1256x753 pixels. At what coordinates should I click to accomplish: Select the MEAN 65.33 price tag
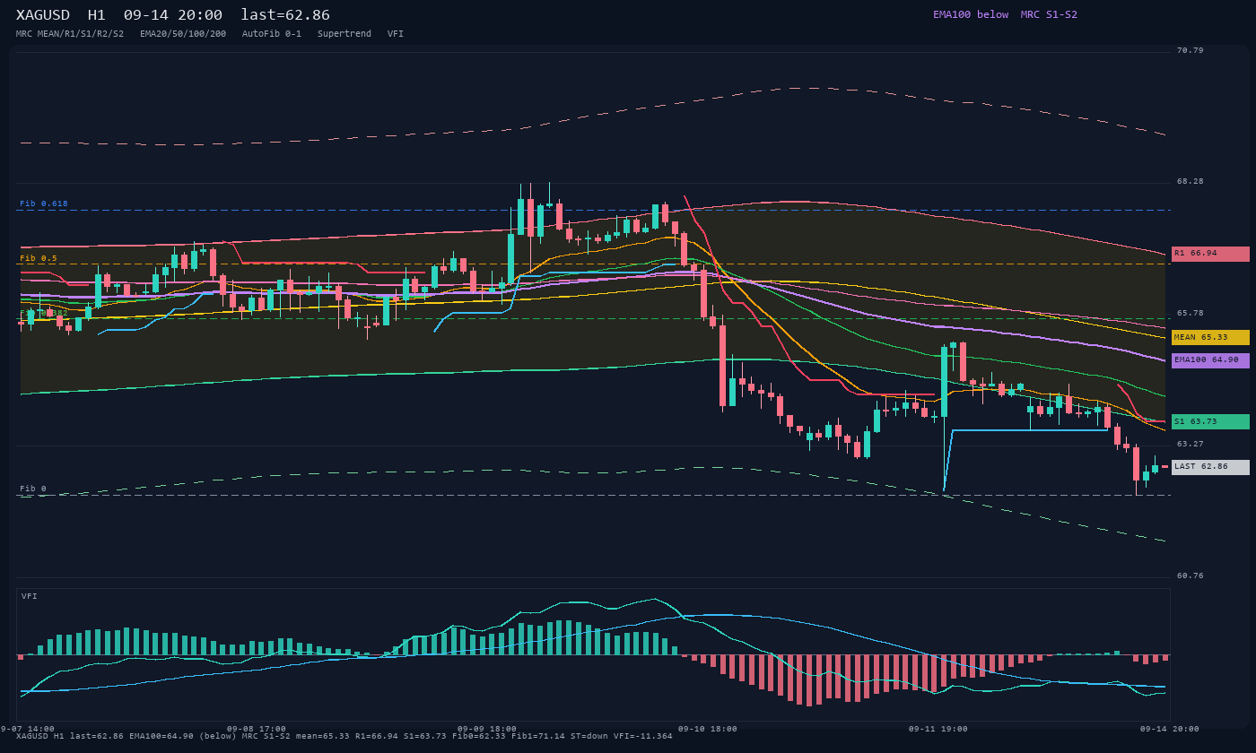[x=1210, y=337]
